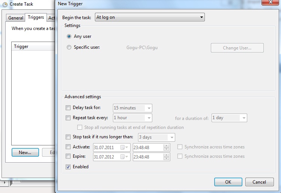Select the Specific user radio button
This screenshot has width=281, height=193.
pyautogui.click(x=69, y=48)
